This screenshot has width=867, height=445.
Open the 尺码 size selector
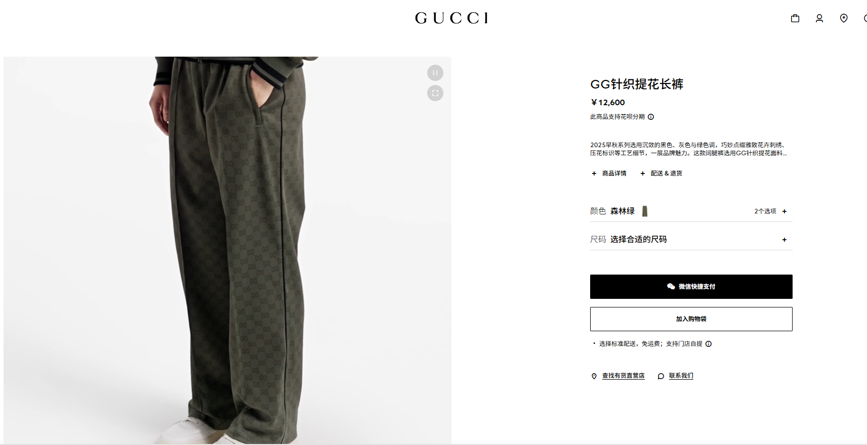point(691,239)
